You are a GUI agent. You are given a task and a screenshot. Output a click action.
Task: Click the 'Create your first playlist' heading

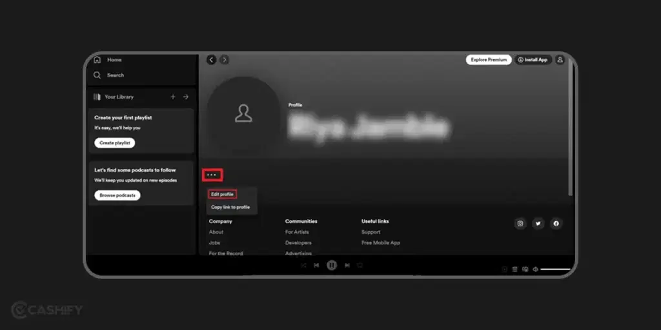[x=123, y=118]
